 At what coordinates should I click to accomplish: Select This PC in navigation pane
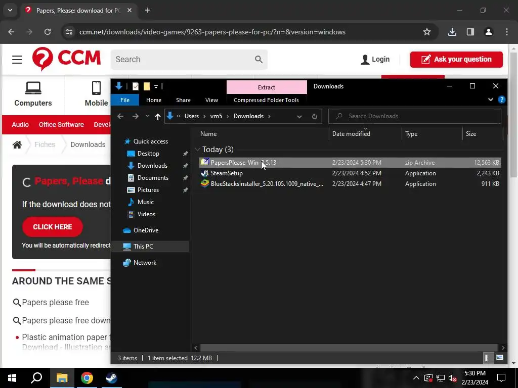point(143,247)
